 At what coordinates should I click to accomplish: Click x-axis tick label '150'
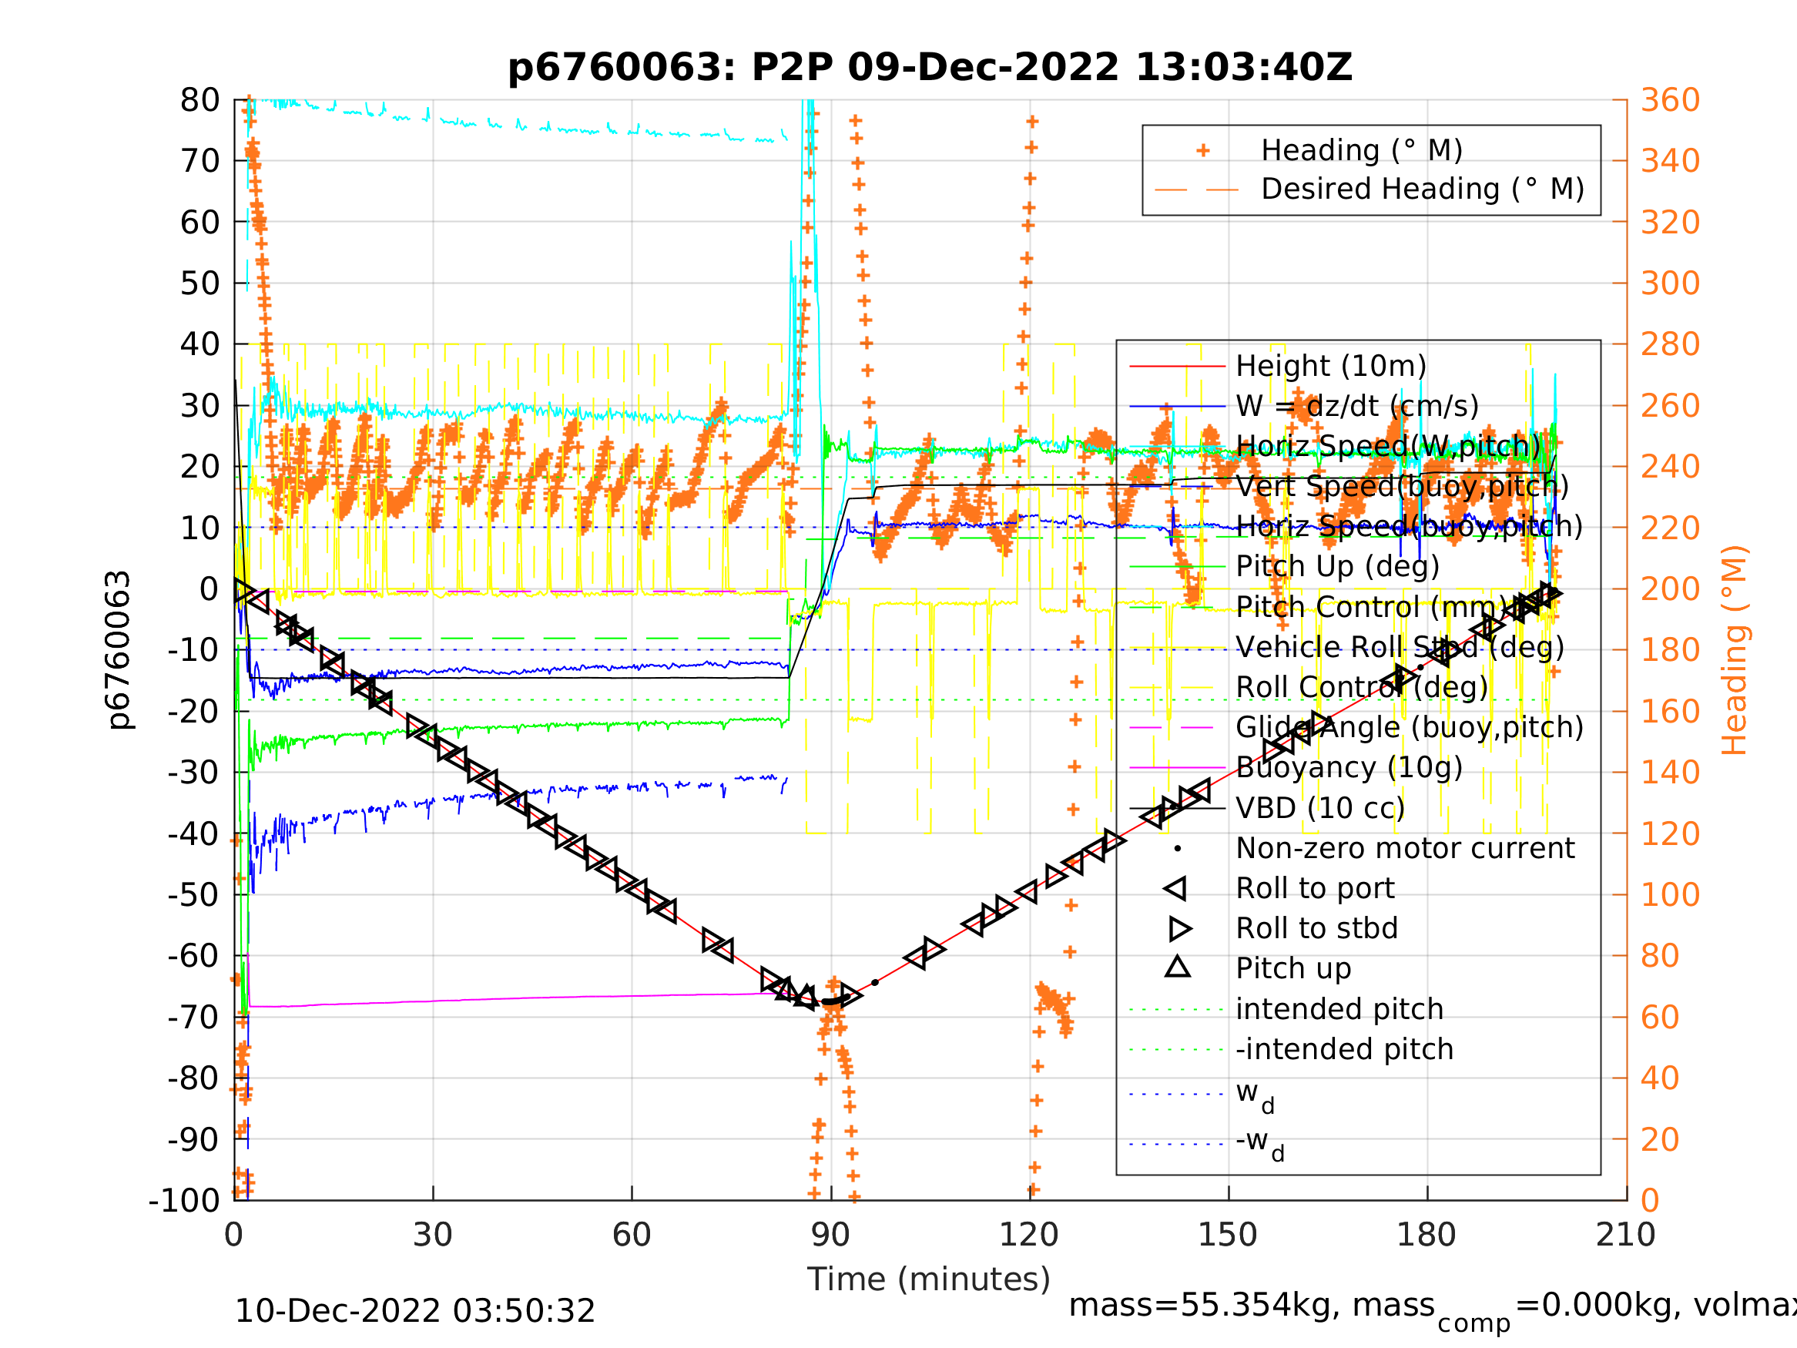tap(1228, 1235)
